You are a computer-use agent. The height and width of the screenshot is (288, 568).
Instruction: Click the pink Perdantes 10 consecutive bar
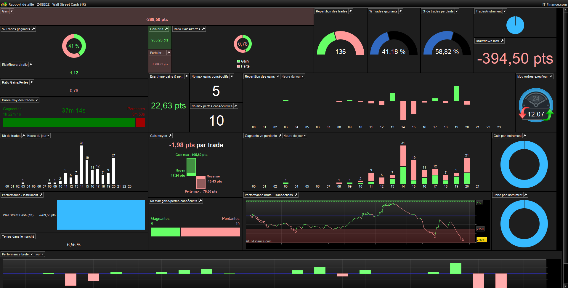pos(210,232)
